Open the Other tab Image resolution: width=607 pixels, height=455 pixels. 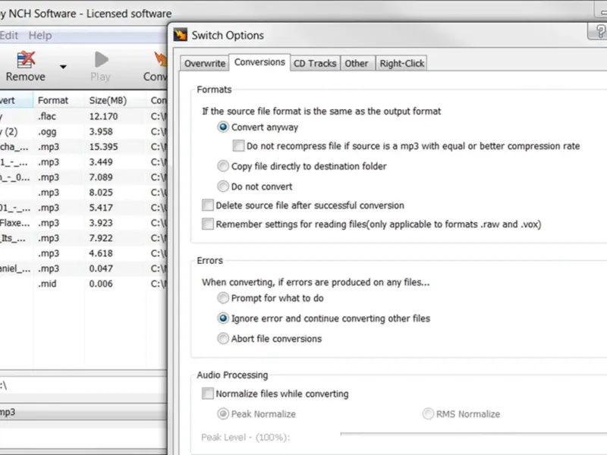[357, 64]
